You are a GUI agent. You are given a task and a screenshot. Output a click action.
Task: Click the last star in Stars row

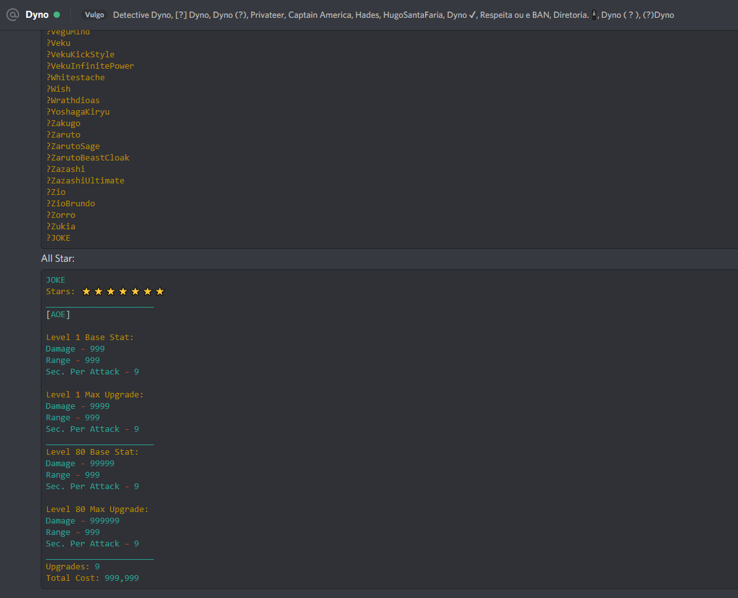point(160,292)
